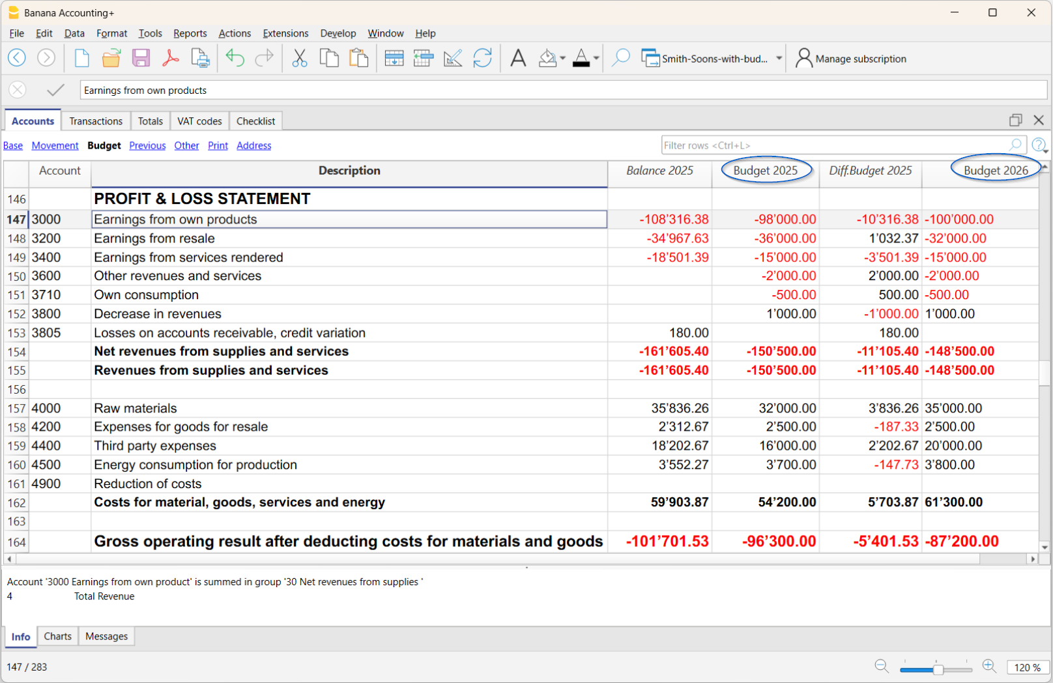The image size is (1053, 683).
Task: Open the help question mark dropdown
Action: click(1039, 145)
